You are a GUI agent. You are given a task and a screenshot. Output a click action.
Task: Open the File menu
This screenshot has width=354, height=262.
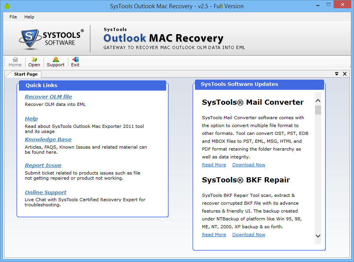click(13, 17)
